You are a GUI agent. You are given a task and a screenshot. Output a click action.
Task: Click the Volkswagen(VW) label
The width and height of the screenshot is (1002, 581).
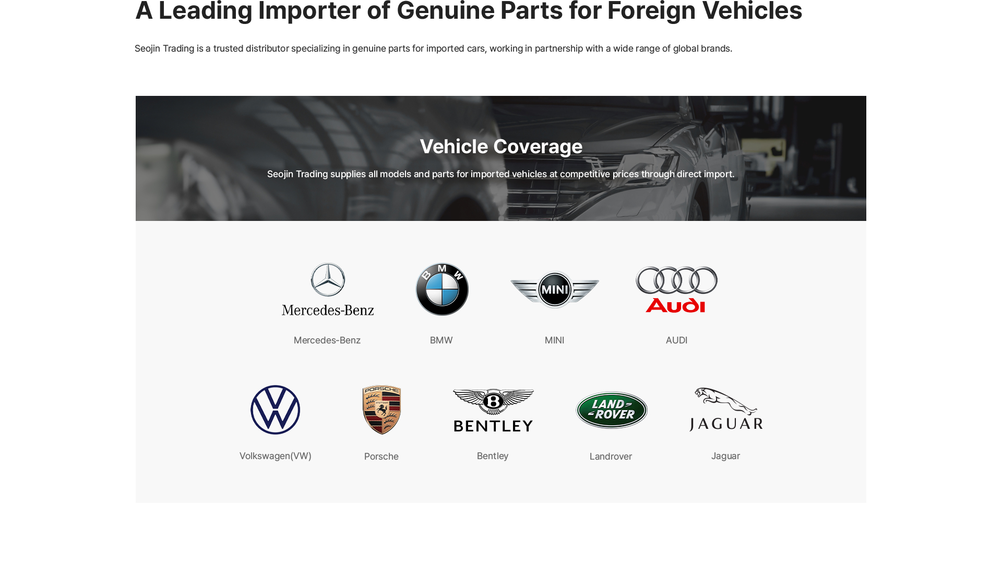click(276, 456)
